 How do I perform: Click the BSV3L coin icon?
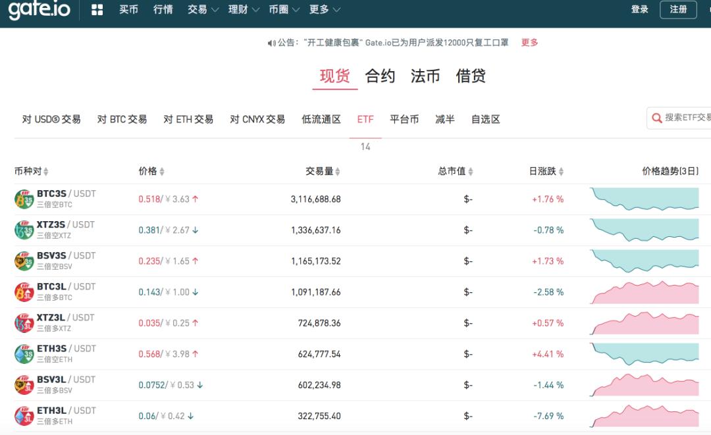tap(24, 385)
